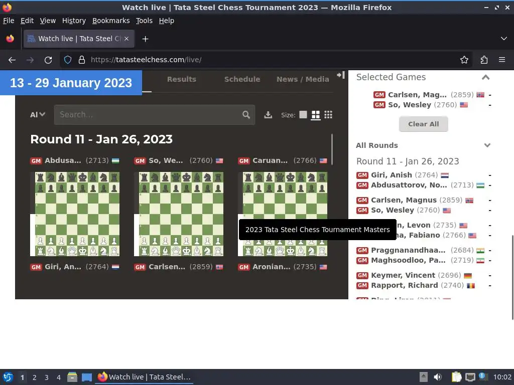The image size is (514, 385).
Task: Open the Tools menu
Action: 144,21
